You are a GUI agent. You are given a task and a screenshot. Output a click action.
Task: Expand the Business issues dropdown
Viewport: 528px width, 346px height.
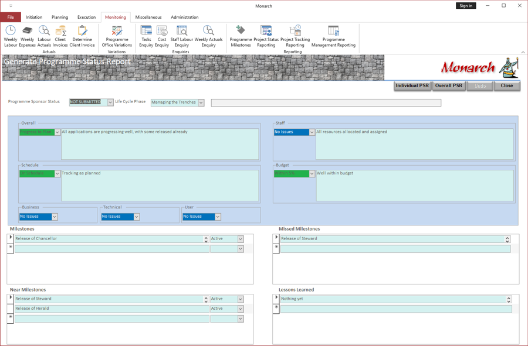point(55,217)
